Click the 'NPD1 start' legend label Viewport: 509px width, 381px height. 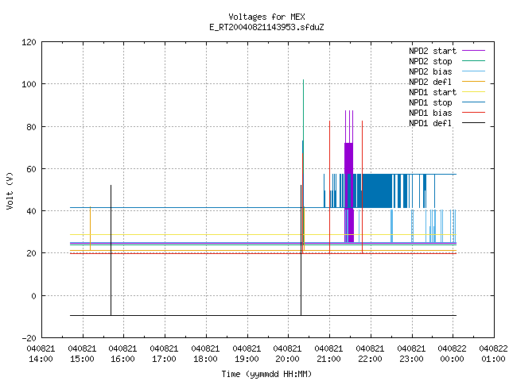point(433,92)
